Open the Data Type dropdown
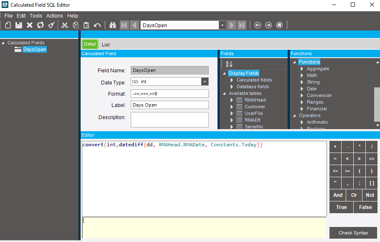This screenshot has height=242, width=380. coord(205,82)
